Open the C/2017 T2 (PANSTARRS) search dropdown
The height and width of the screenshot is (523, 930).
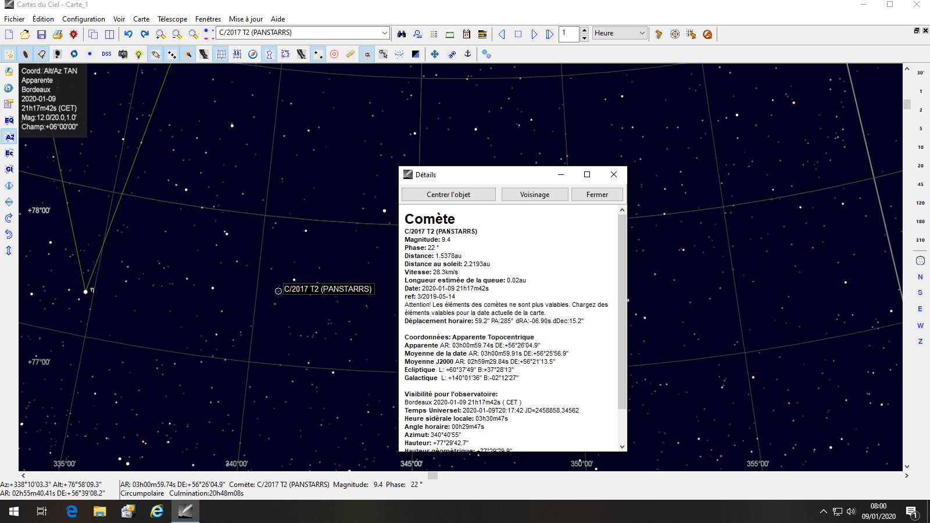[x=384, y=33]
